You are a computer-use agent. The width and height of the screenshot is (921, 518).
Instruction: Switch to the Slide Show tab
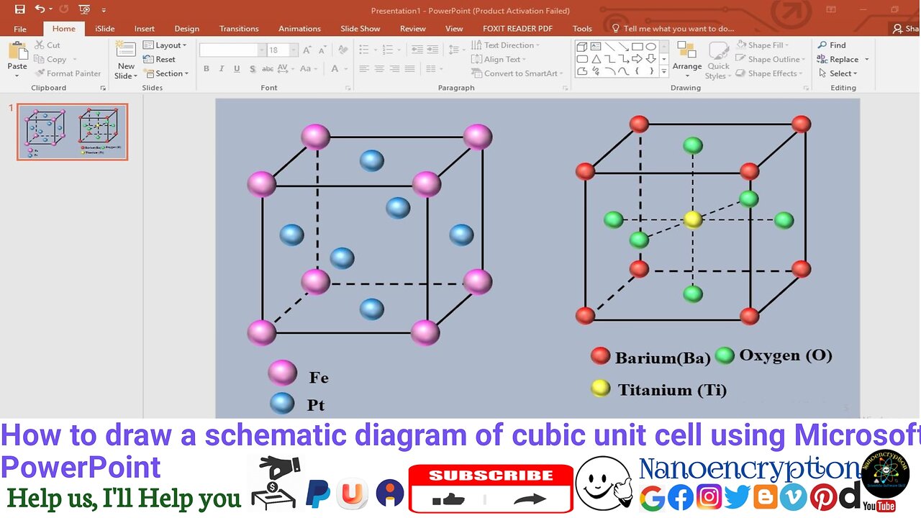pyautogui.click(x=360, y=29)
